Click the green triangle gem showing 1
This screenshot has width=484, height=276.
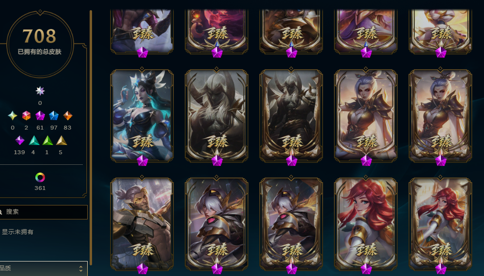click(x=47, y=140)
